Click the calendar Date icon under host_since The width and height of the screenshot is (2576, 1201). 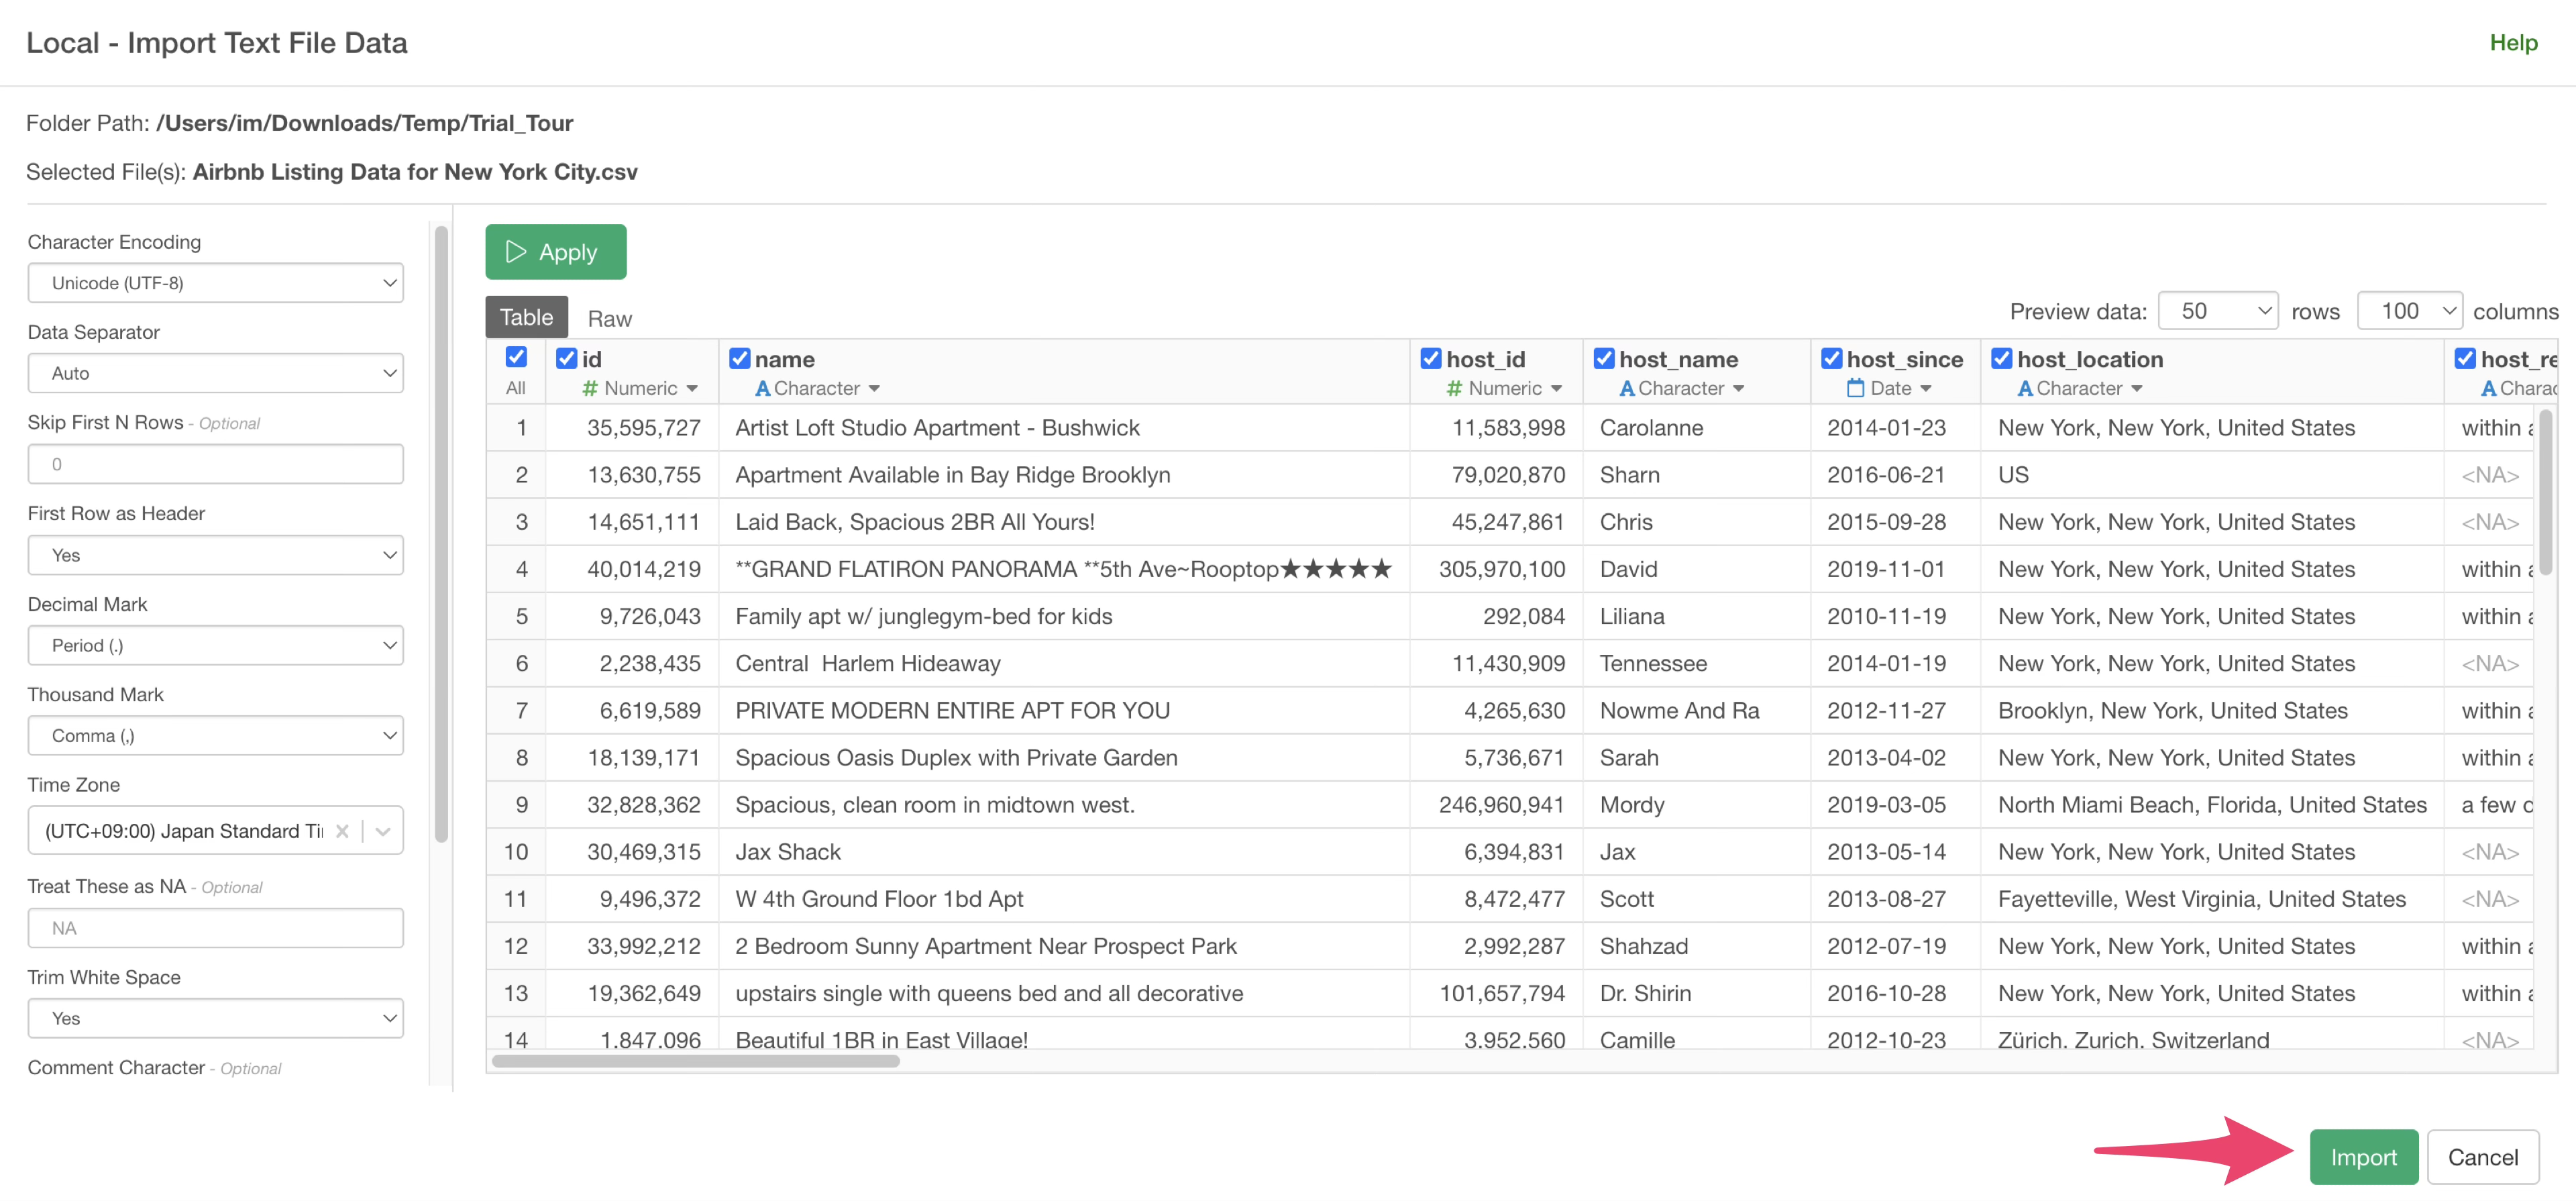(x=1855, y=388)
